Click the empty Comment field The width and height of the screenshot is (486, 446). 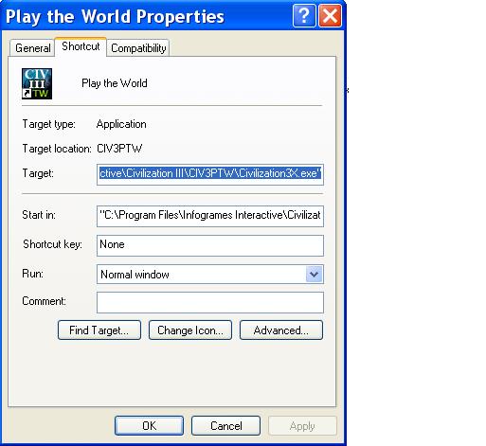(x=210, y=302)
